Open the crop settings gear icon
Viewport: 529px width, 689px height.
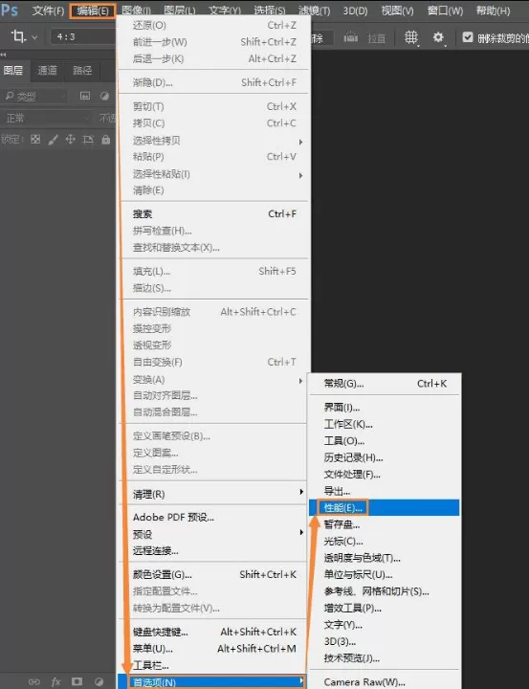(x=438, y=37)
